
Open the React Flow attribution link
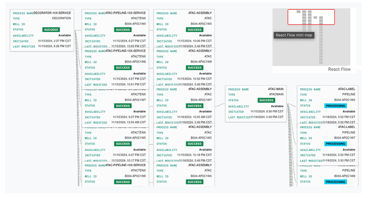pos(339,70)
